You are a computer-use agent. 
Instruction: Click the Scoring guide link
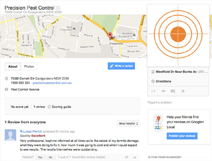pyautogui.click(x=61, y=107)
